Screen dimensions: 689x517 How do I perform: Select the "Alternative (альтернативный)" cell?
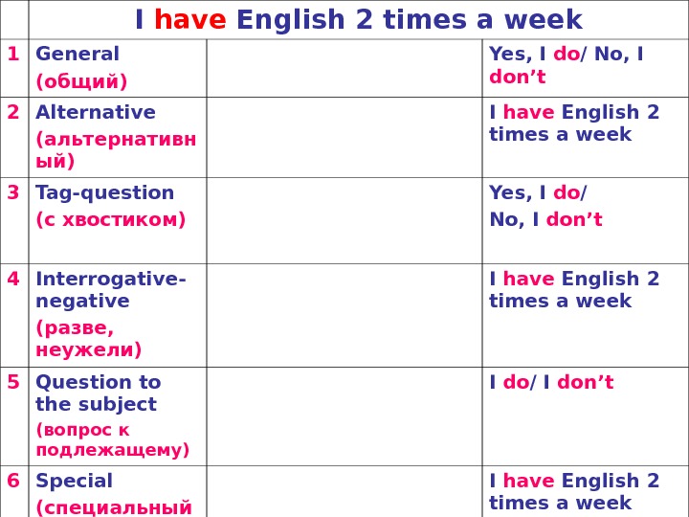pos(117,136)
